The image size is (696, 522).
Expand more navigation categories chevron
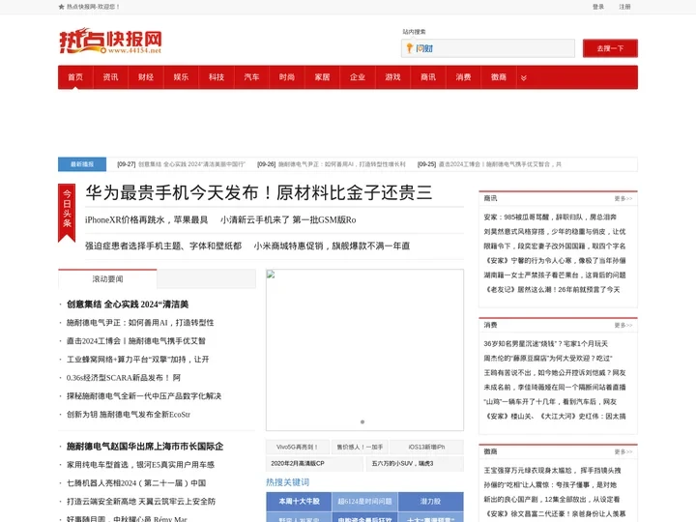click(524, 77)
